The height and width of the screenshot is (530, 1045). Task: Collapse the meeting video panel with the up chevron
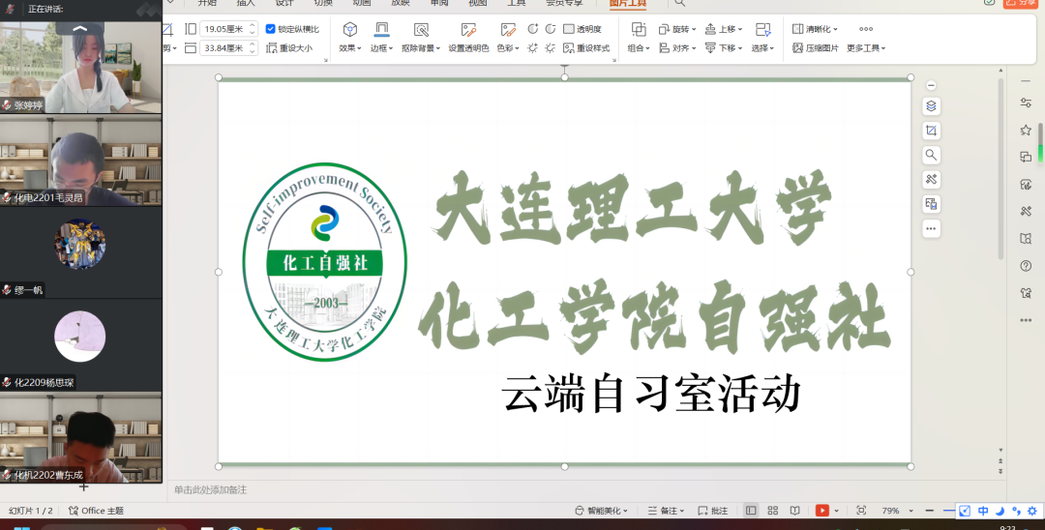pyautogui.click(x=80, y=29)
